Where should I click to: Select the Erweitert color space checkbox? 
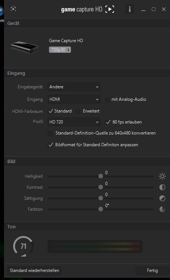click(78, 111)
